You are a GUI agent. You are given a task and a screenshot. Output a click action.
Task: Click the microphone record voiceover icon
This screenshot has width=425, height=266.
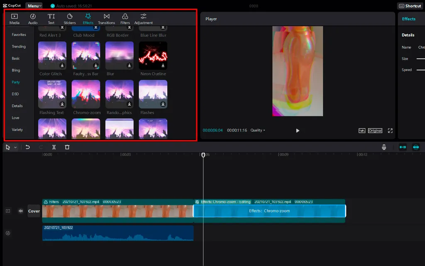(x=384, y=147)
